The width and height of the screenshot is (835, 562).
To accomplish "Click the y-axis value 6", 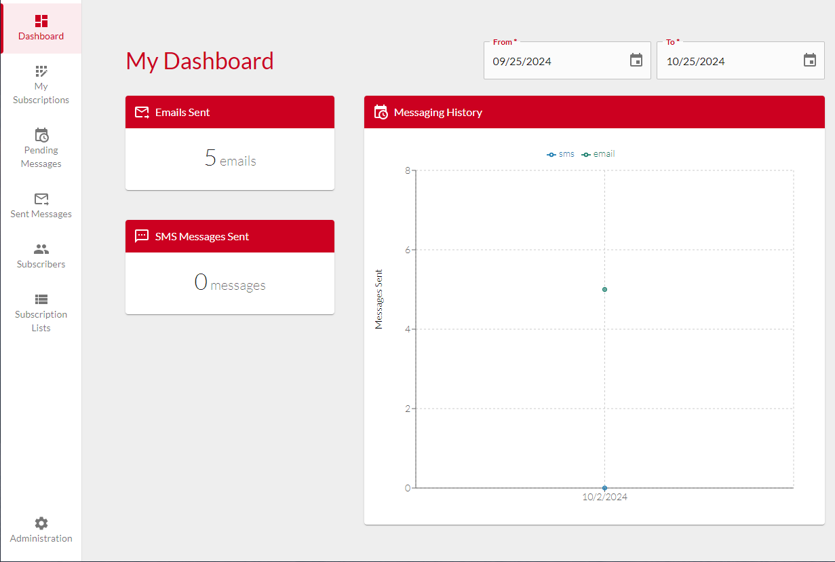I will coord(408,250).
